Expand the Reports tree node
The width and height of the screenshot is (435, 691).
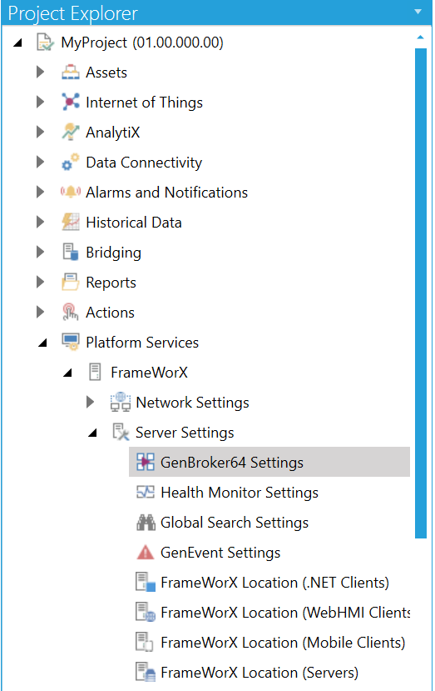(40, 282)
